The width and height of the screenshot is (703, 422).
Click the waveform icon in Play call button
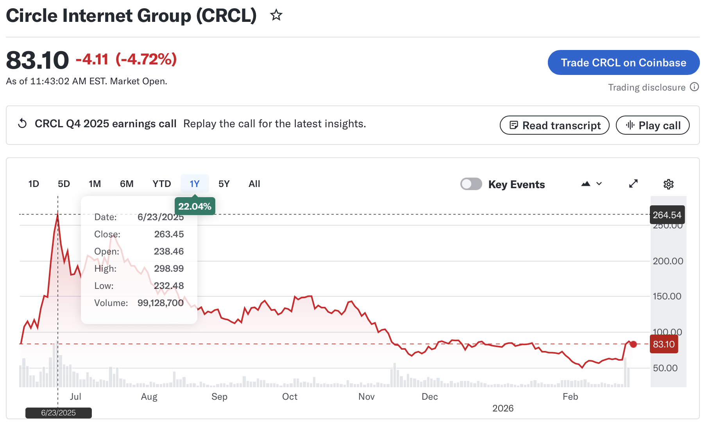pyautogui.click(x=630, y=125)
